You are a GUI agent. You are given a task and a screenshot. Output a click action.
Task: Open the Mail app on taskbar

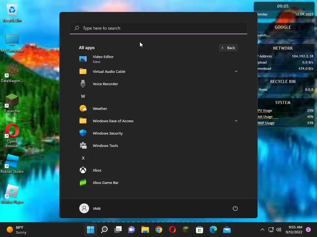point(227,230)
